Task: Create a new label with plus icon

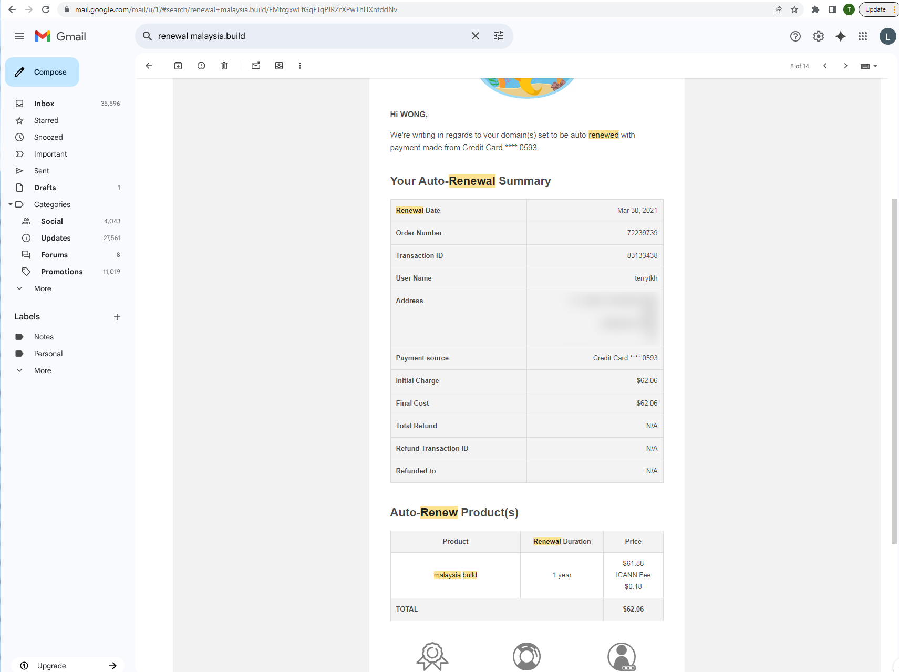Action: 117,317
